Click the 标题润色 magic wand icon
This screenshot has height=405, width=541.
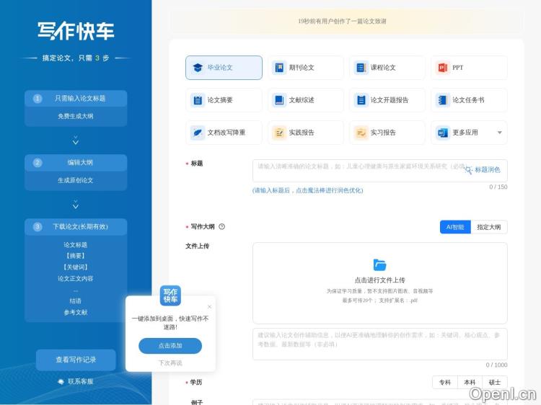(x=469, y=170)
